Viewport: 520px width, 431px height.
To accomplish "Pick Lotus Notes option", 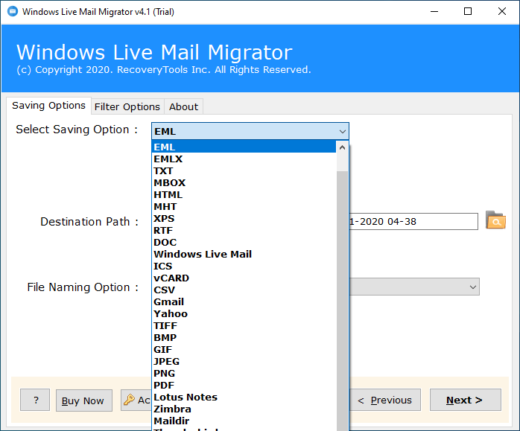I will pyautogui.click(x=244, y=398).
